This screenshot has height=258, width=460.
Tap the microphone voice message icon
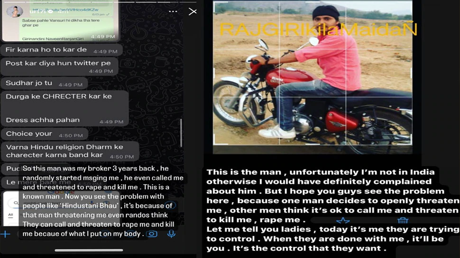tap(171, 234)
